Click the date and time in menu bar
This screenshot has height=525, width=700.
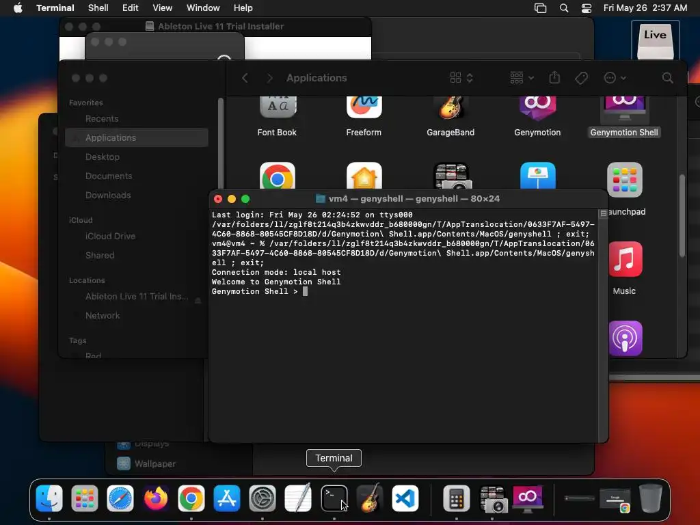pos(645,8)
